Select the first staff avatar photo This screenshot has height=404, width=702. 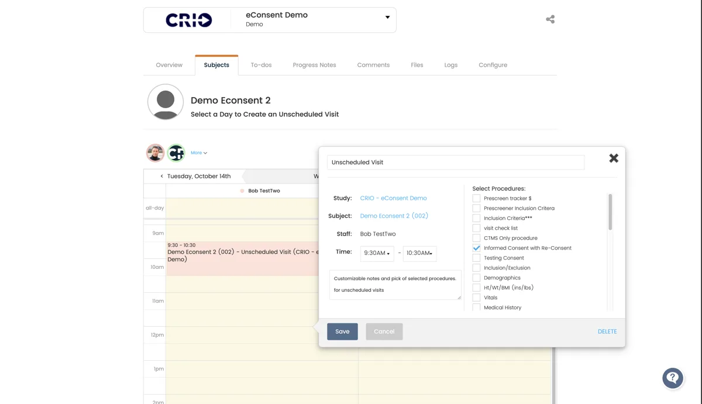click(154, 153)
